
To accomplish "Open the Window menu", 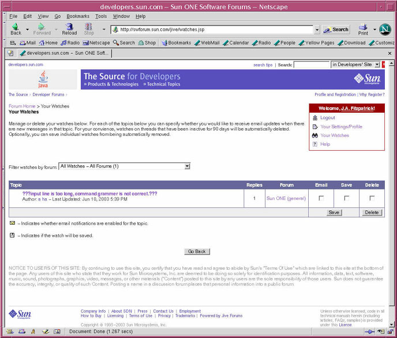I will [121, 16].
